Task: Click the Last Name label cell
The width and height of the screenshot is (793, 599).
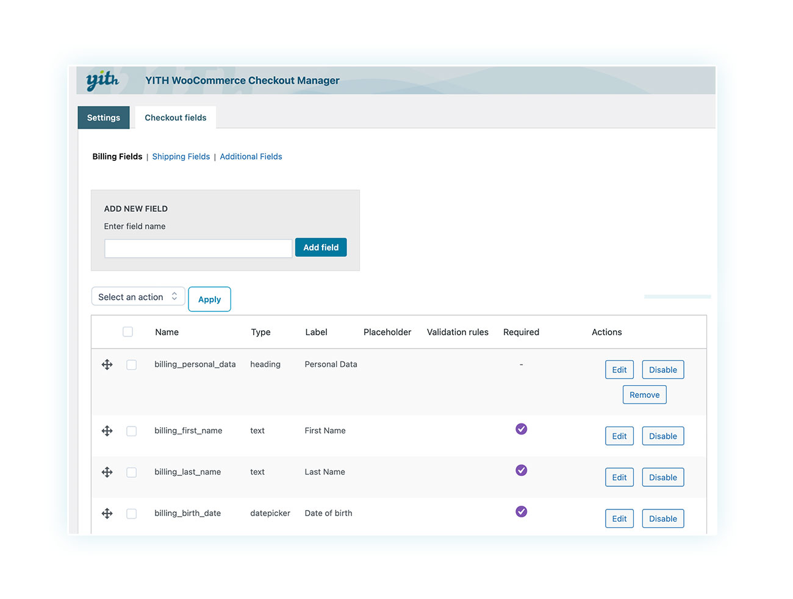Action: [x=325, y=472]
